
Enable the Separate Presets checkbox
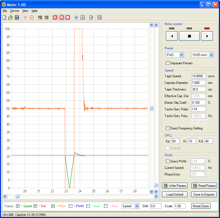167,63
